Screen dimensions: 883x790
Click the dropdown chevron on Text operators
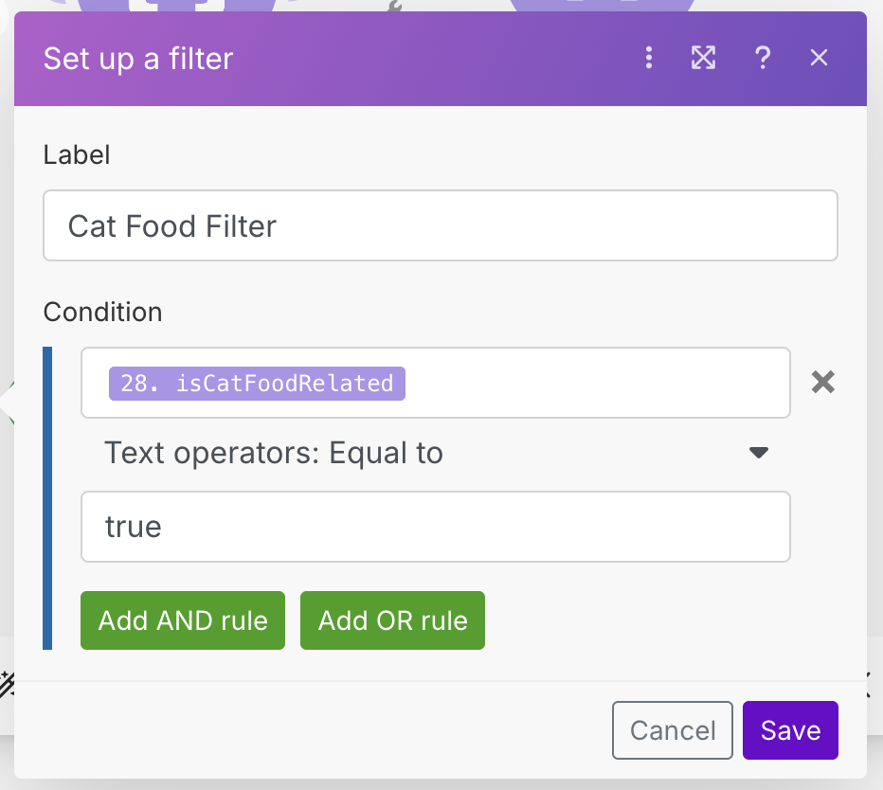pos(758,453)
